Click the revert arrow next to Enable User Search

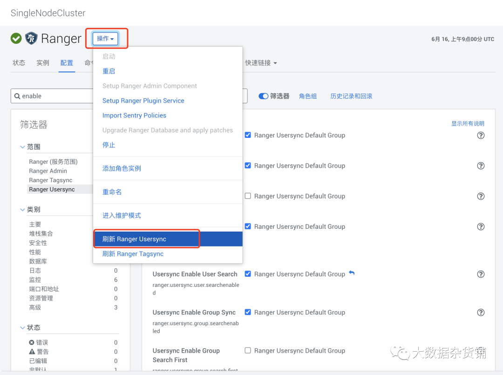click(352, 273)
